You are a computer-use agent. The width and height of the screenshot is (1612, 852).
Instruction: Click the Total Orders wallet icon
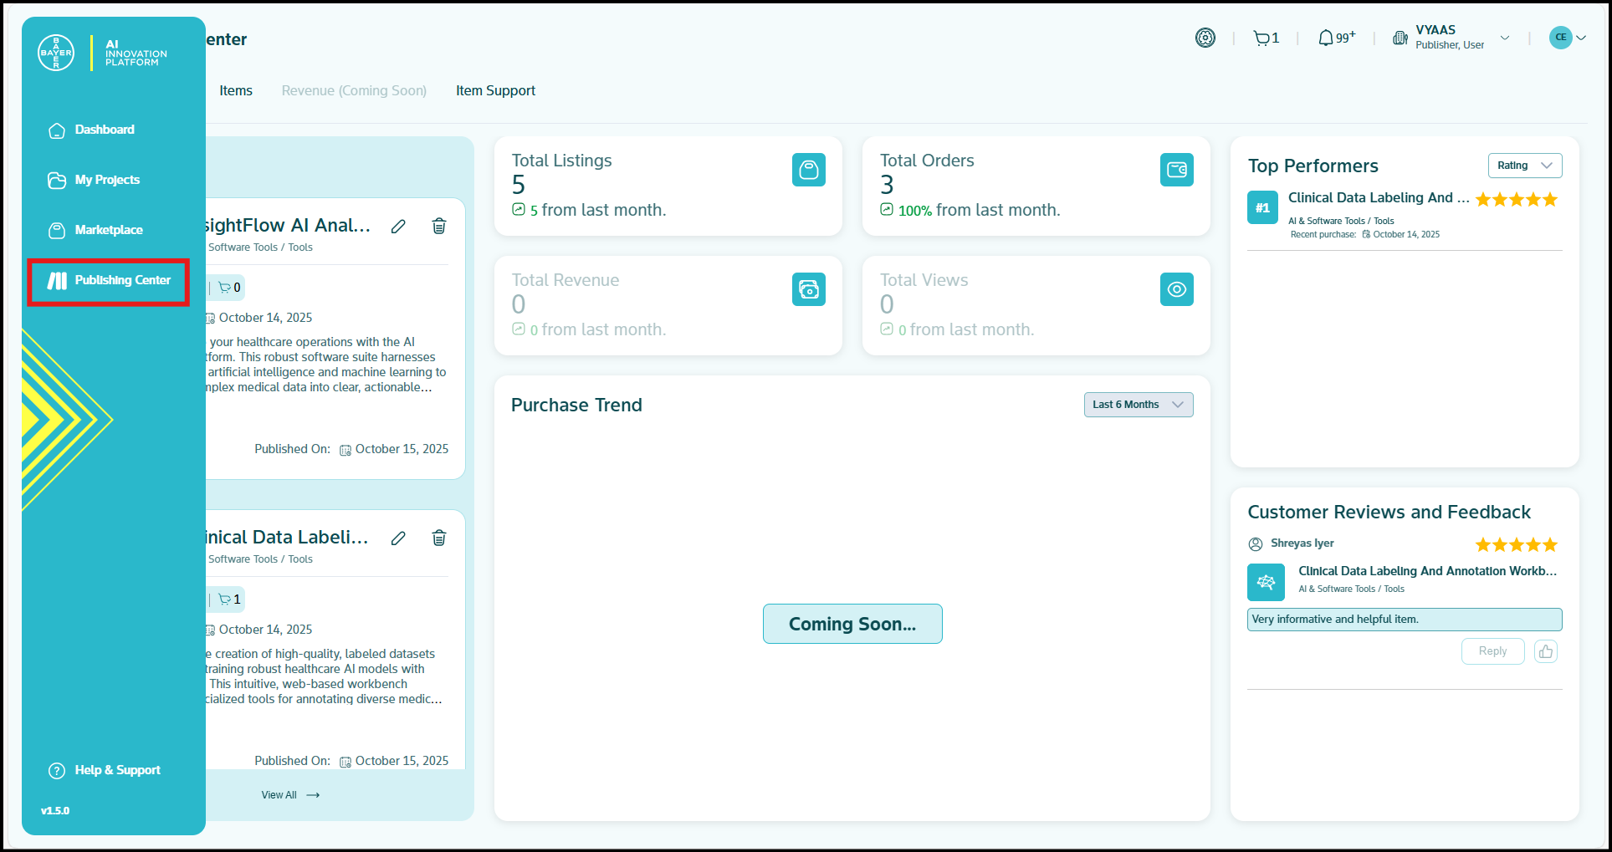click(1176, 170)
